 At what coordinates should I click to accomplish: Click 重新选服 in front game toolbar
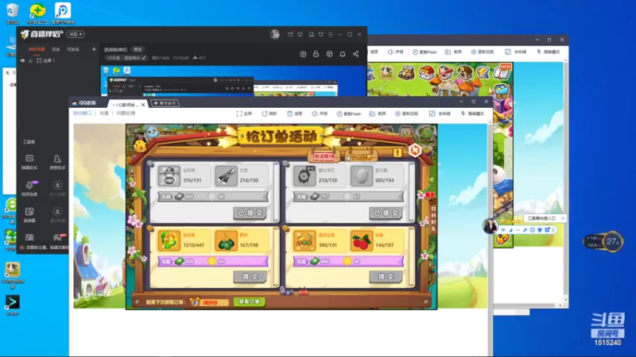(406, 113)
